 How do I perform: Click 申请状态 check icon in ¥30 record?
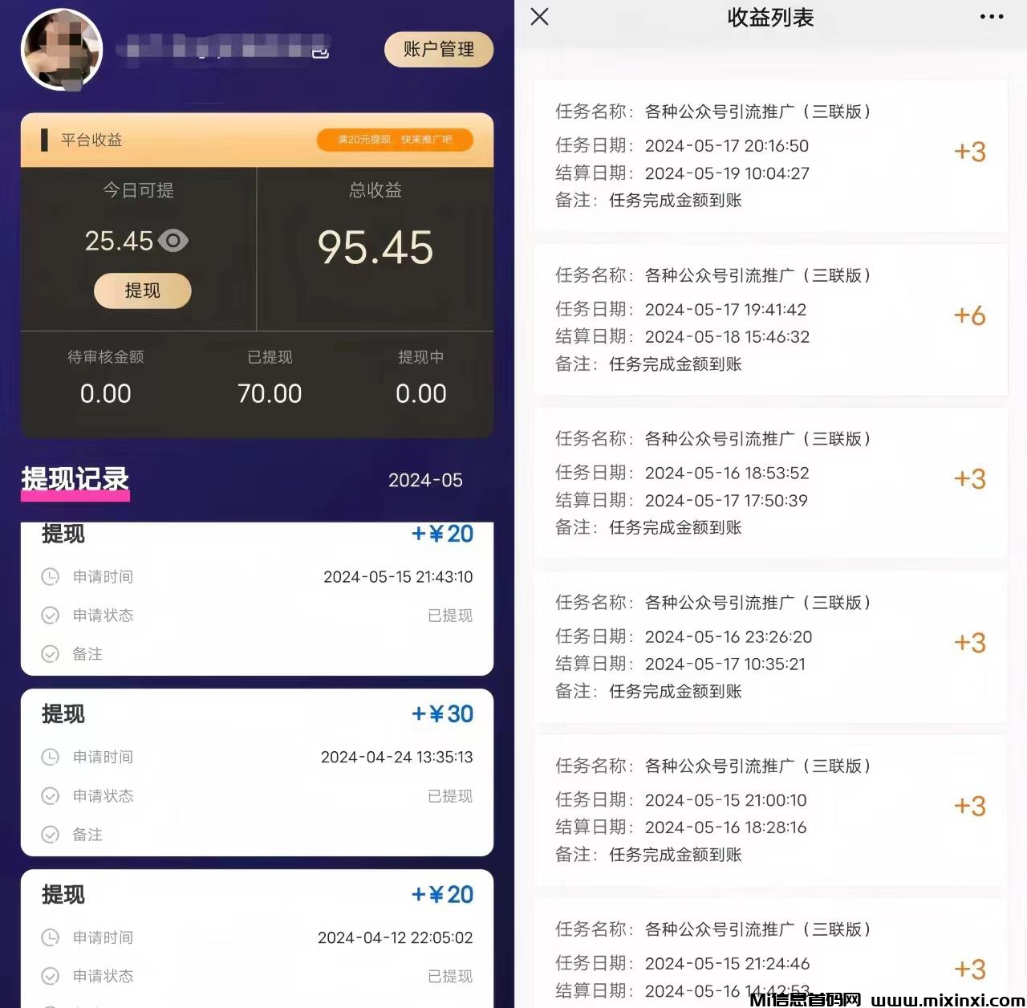point(50,795)
